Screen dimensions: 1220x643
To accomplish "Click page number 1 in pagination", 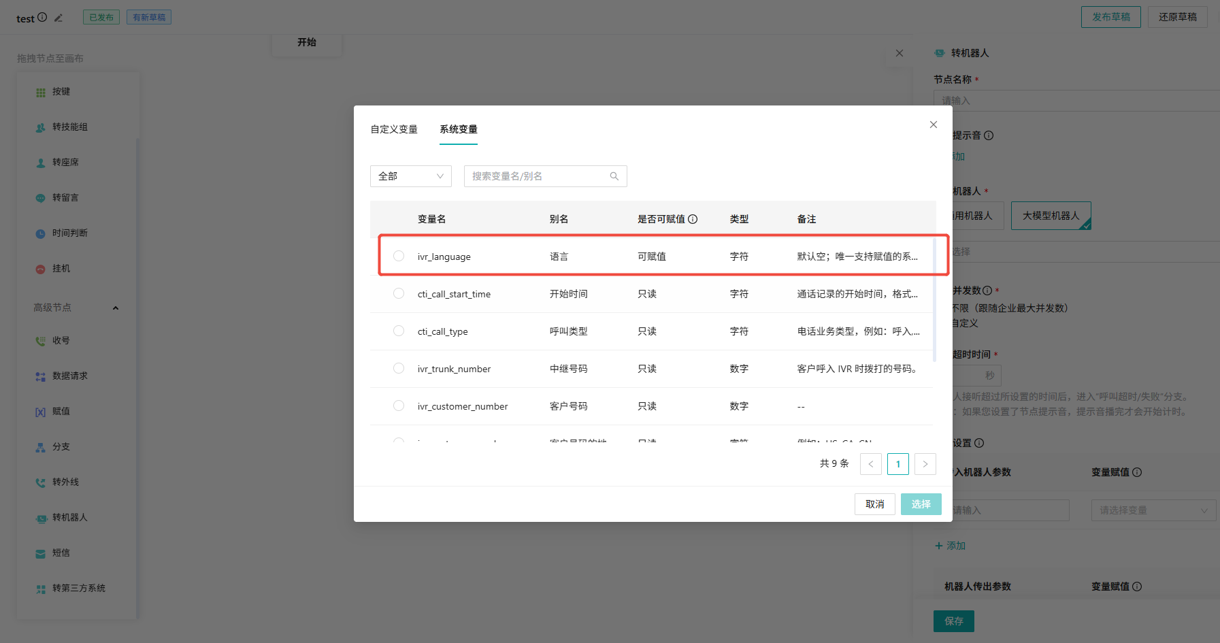I will pyautogui.click(x=898, y=464).
